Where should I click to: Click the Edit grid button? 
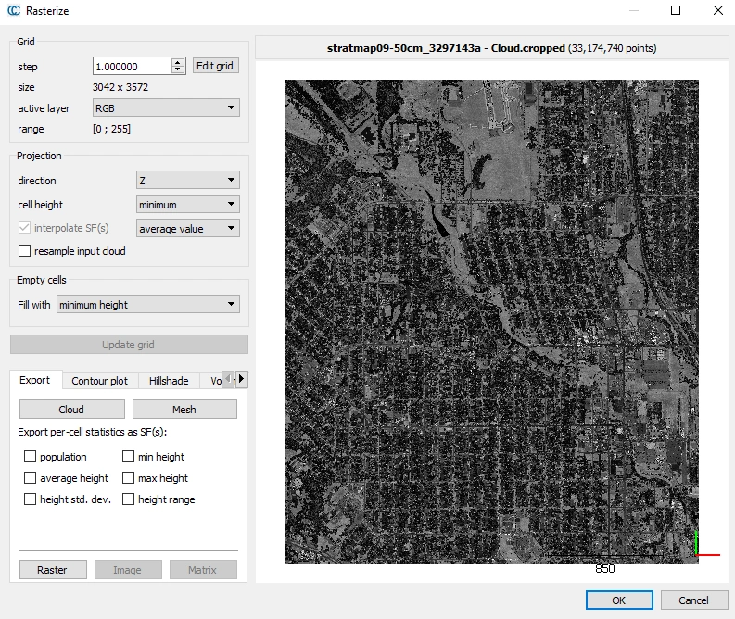click(216, 66)
